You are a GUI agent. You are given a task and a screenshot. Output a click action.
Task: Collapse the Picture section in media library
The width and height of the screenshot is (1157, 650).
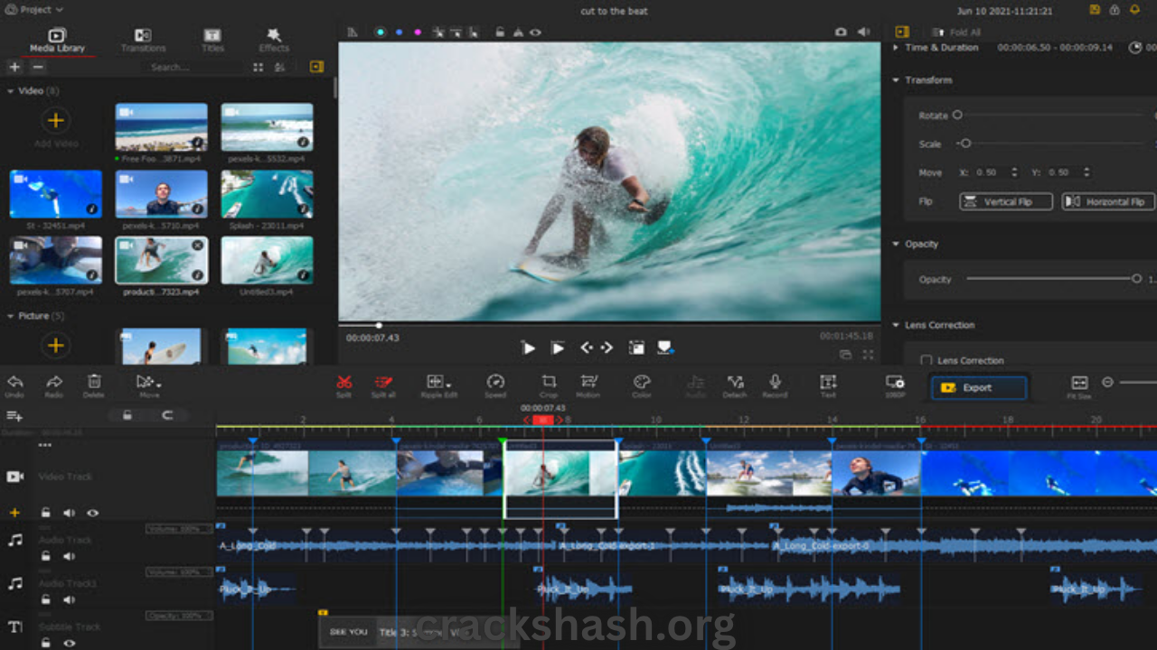pyautogui.click(x=11, y=316)
